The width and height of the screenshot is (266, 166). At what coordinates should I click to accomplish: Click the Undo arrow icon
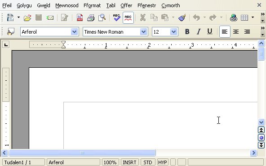pyautogui.click(x=196, y=17)
